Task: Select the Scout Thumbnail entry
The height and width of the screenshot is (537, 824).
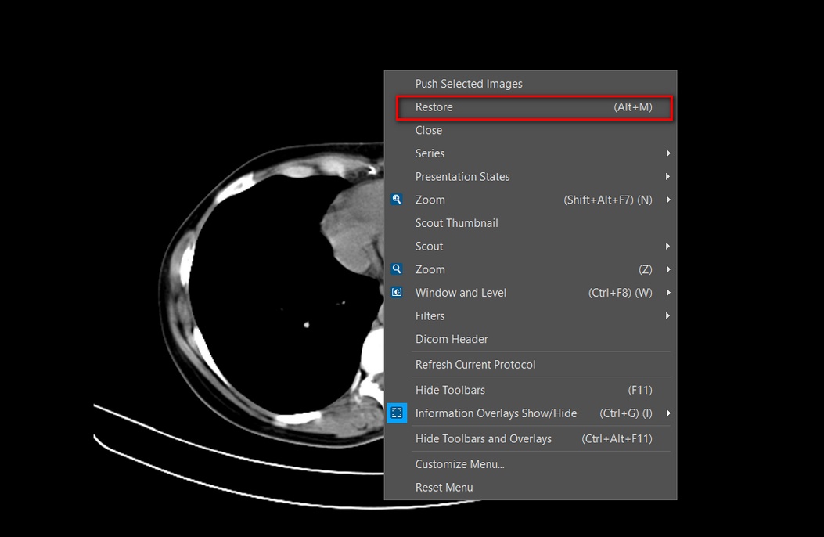Action: pos(456,223)
